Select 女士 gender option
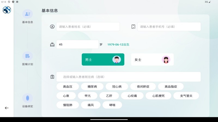 point(152,60)
